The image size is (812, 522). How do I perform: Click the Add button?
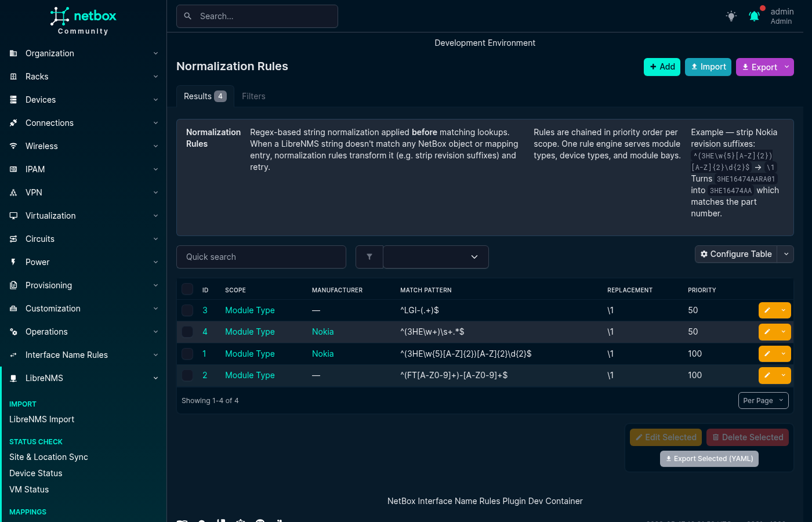(x=662, y=67)
